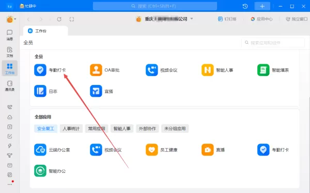310x193 pixels.
Task: Open the cloud drive sidebar icon
Action: pyautogui.click(x=9, y=117)
